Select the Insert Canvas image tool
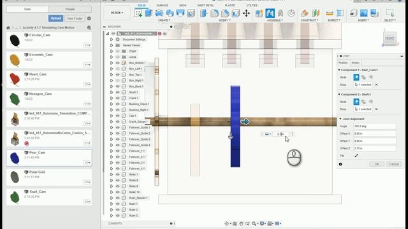This screenshot has height=229, width=408. click(x=364, y=13)
